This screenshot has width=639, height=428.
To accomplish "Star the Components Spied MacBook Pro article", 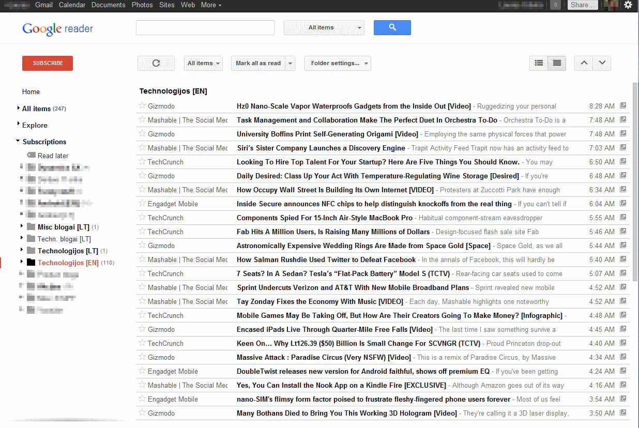I will [x=142, y=217].
